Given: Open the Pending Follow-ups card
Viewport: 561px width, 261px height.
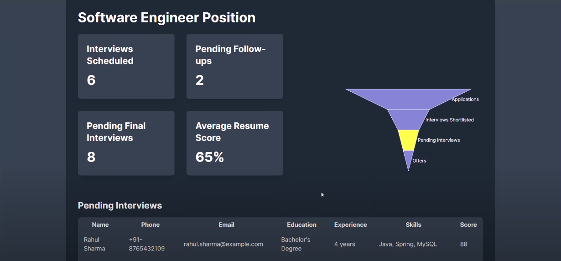Looking at the screenshot, I should point(234,66).
